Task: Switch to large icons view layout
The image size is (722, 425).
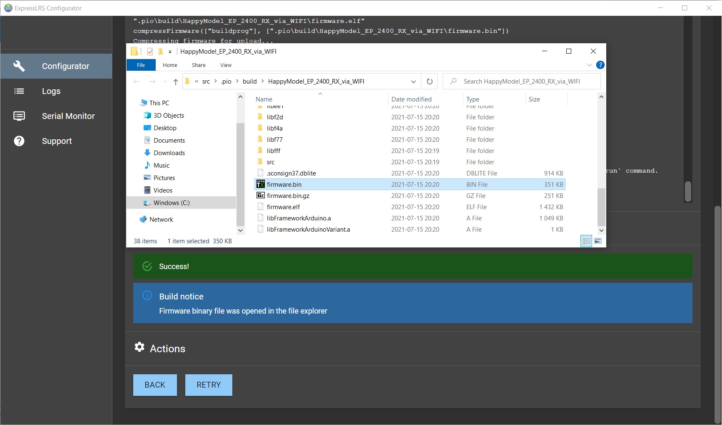Action: [x=598, y=241]
